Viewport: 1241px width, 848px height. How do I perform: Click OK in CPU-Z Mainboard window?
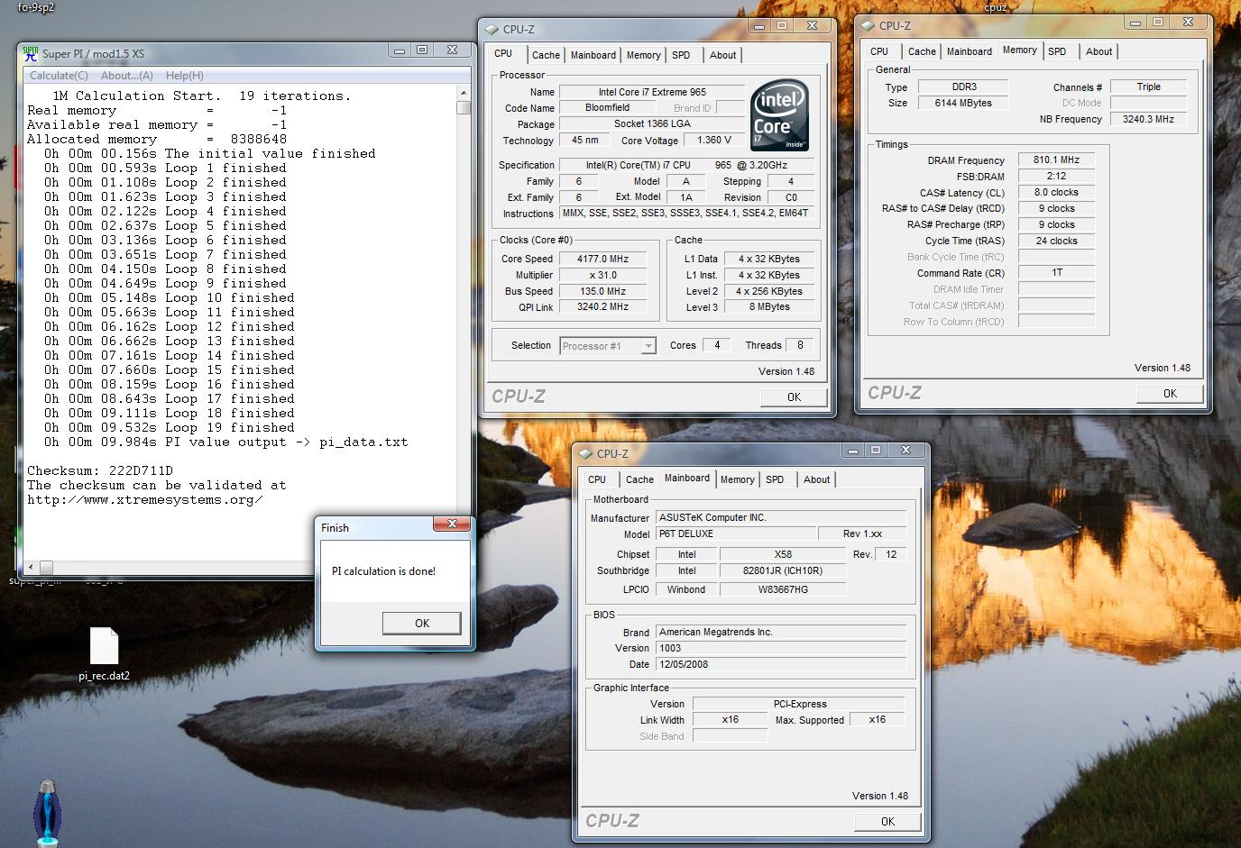click(887, 821)
